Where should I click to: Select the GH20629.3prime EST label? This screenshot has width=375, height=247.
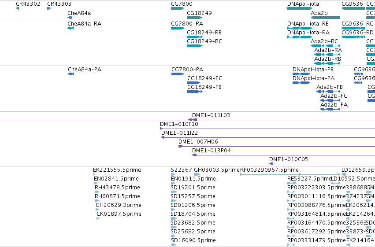tap(119, 206)
